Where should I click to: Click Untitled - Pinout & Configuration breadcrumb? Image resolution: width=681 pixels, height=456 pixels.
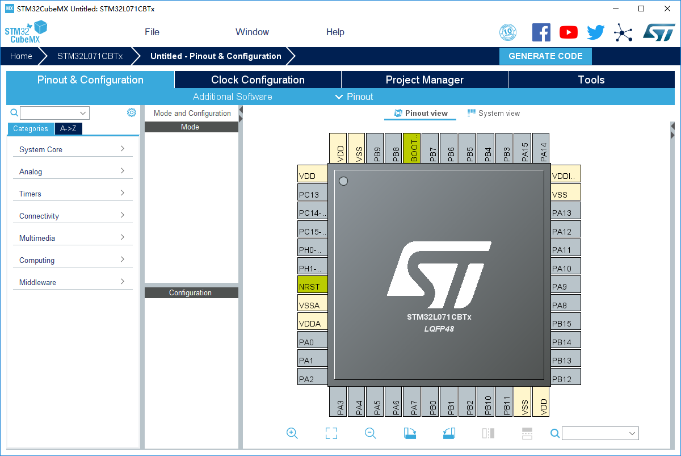point(216,56)
